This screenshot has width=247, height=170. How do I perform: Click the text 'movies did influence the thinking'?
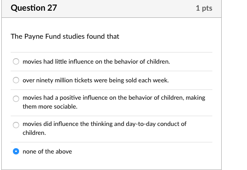(x=68, y=124)
